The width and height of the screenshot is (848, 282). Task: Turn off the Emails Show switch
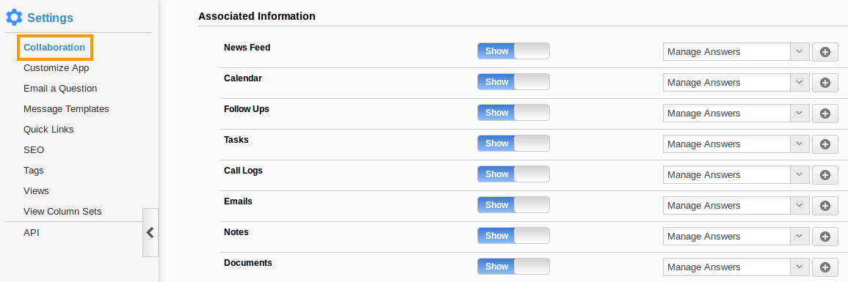(513, 205)
